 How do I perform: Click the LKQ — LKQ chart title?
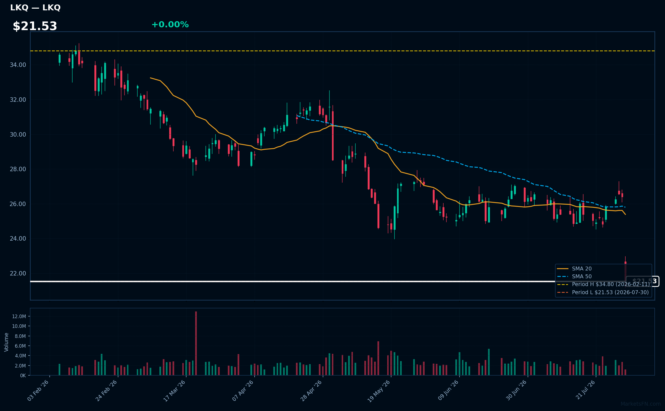(x=35, y=8)
